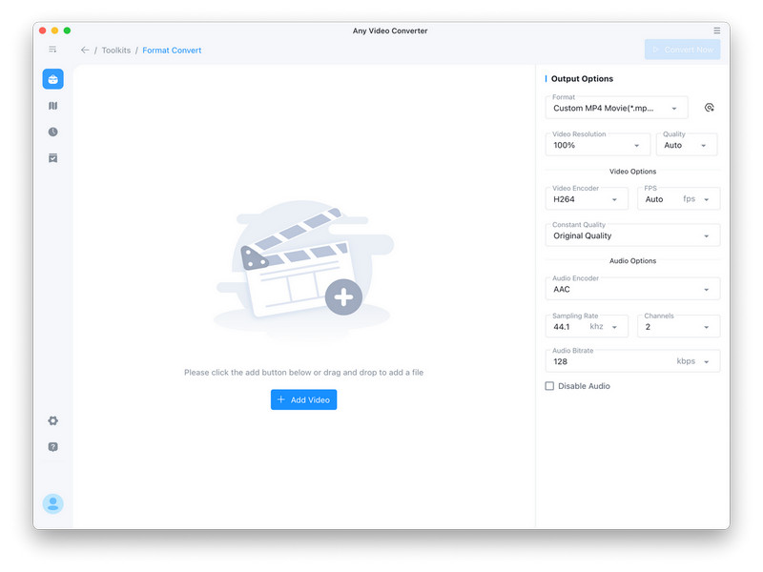The height and width of the screenshot is (572, 763).
Task: Open the FPS dropdown
Action: (678, 199)
